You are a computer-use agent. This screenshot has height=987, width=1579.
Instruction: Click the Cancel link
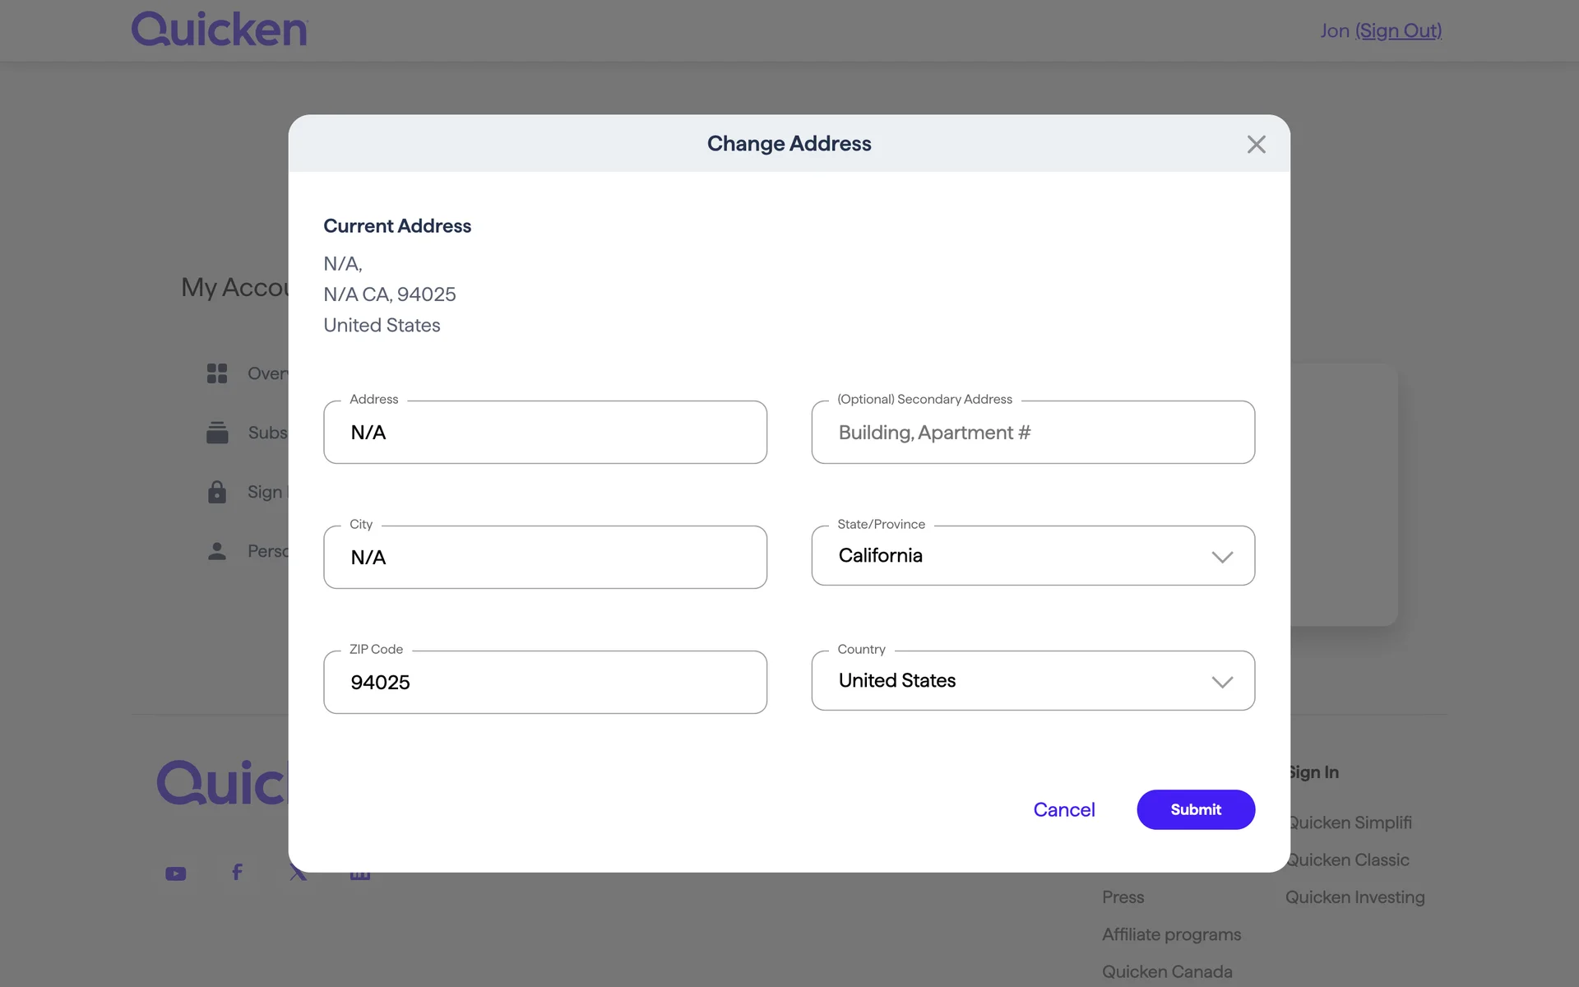coord(1063,810)
